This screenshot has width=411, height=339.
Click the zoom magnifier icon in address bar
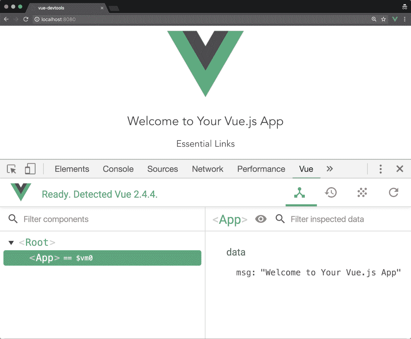[374, 19]
